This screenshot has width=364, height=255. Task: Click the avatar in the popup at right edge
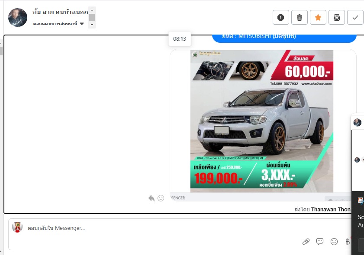357,122
